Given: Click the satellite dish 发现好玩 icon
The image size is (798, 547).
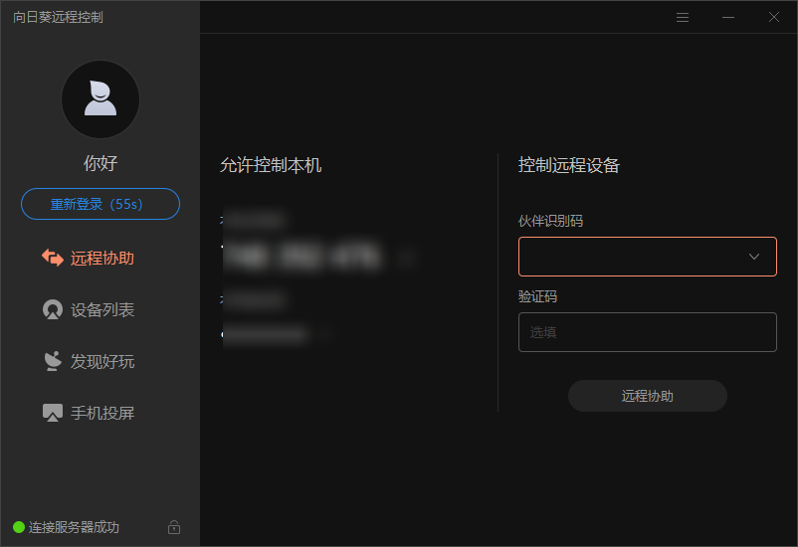Looking at the screenshot, I should (x=53, y=361).
